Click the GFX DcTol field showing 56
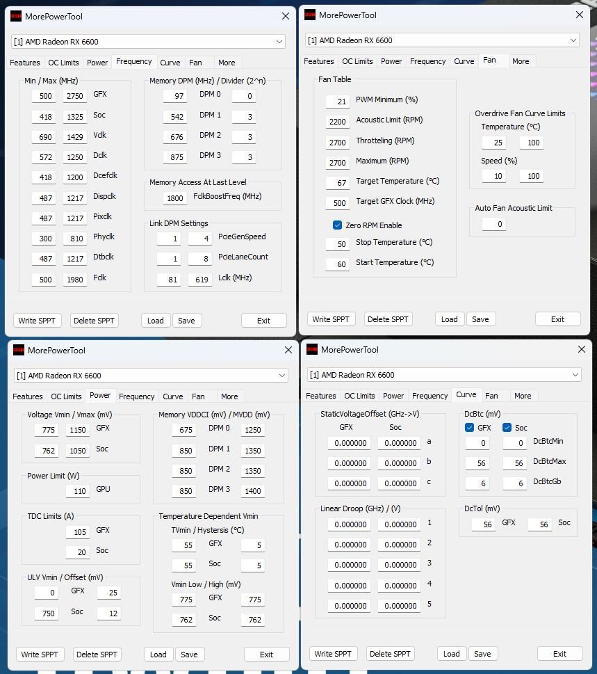 484,524
